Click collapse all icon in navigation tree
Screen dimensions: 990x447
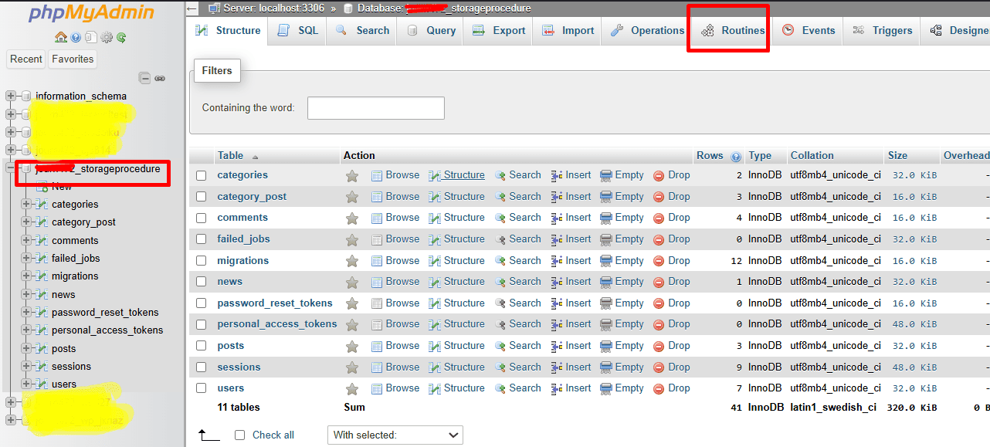[x=144, y=78]
